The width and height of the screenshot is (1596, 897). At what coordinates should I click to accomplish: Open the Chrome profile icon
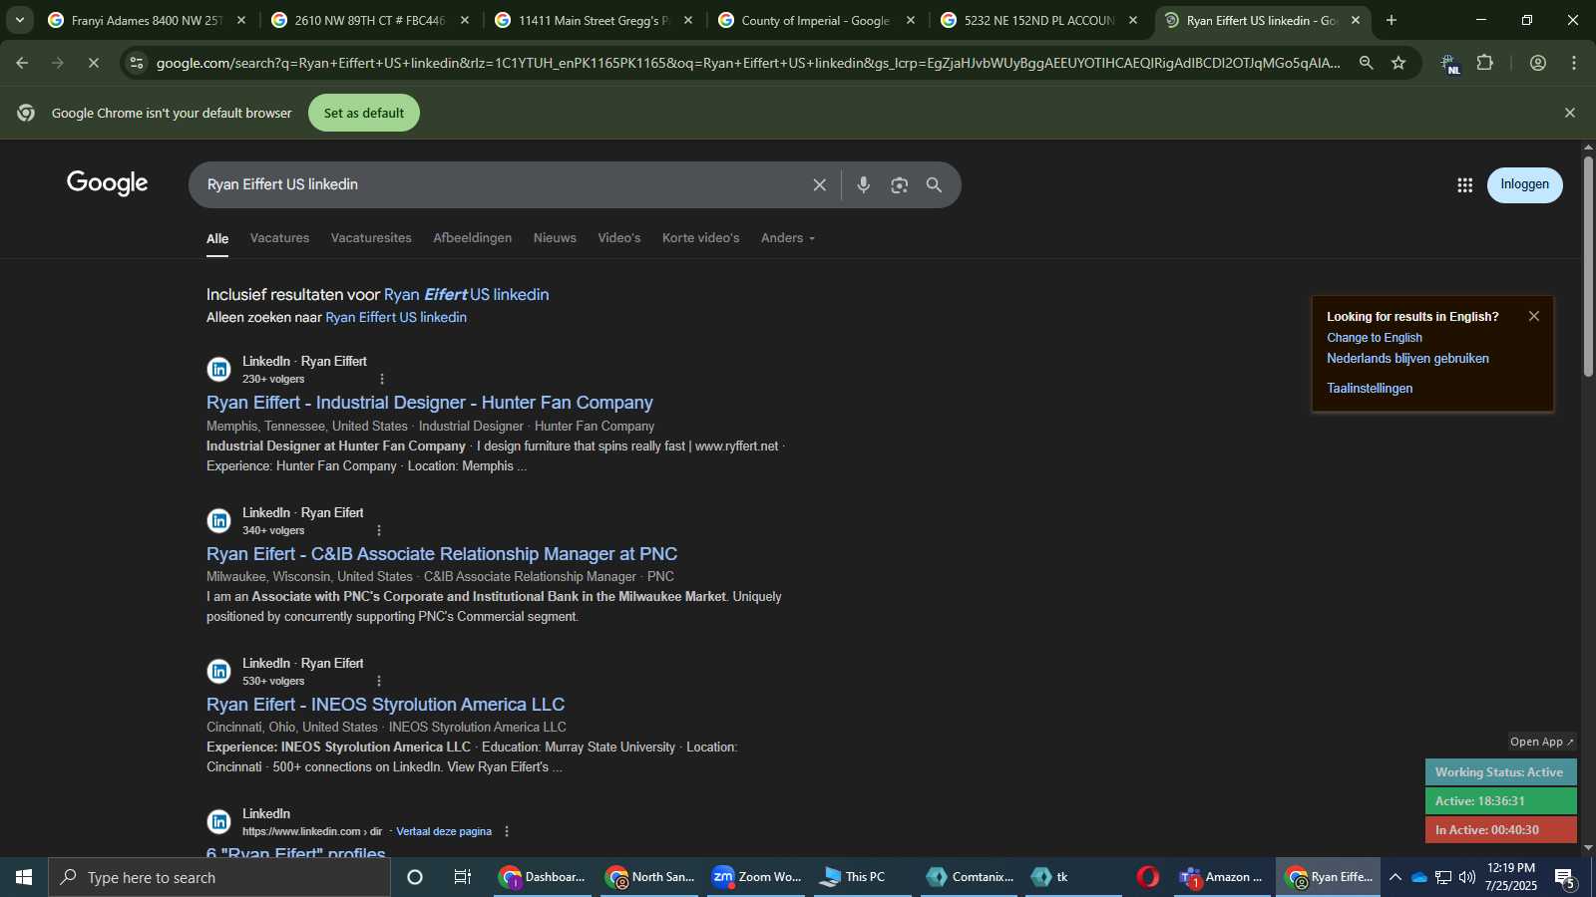pyautogui.click(x=1537, y=63)
